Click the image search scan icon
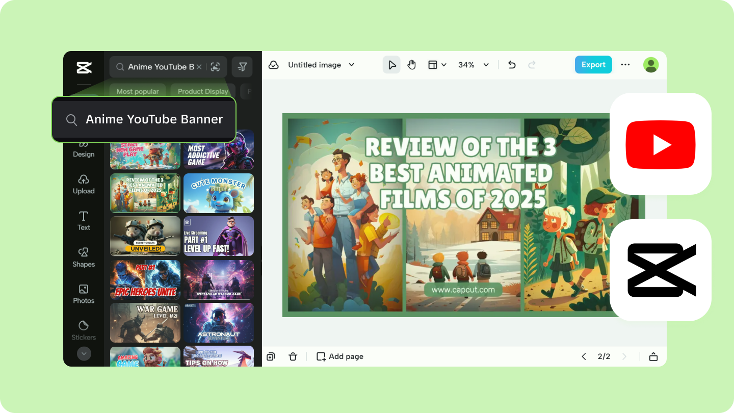 216,67
